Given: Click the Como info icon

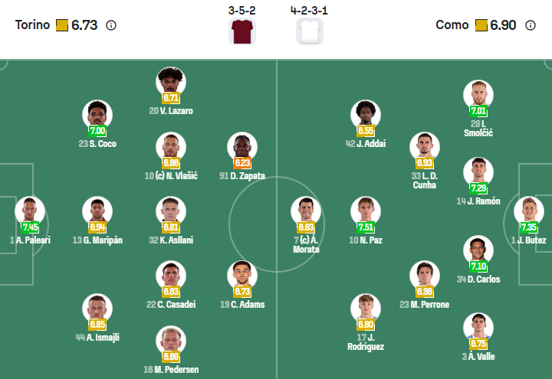Looking at the screenshot, I should 531,25.
